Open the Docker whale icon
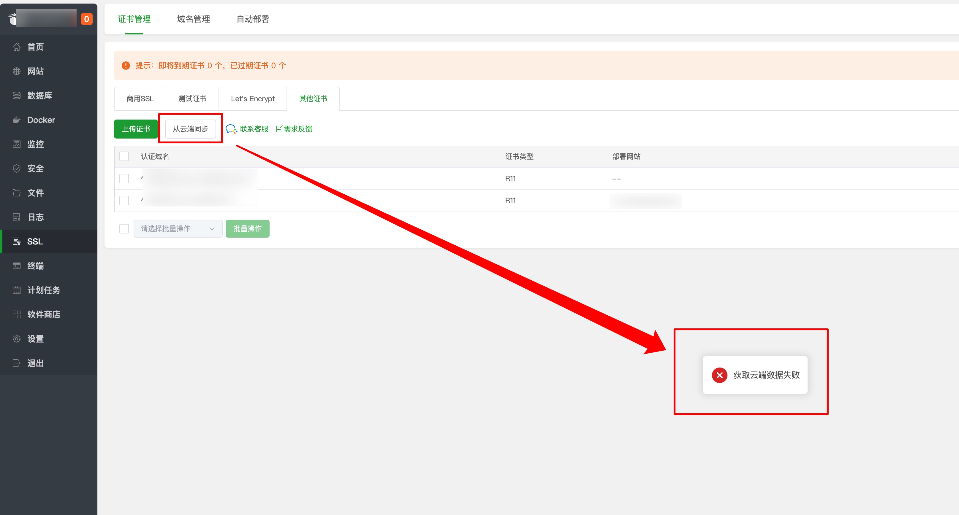The width and height of the screenshot is (959, 515). (x=16, y=120)
